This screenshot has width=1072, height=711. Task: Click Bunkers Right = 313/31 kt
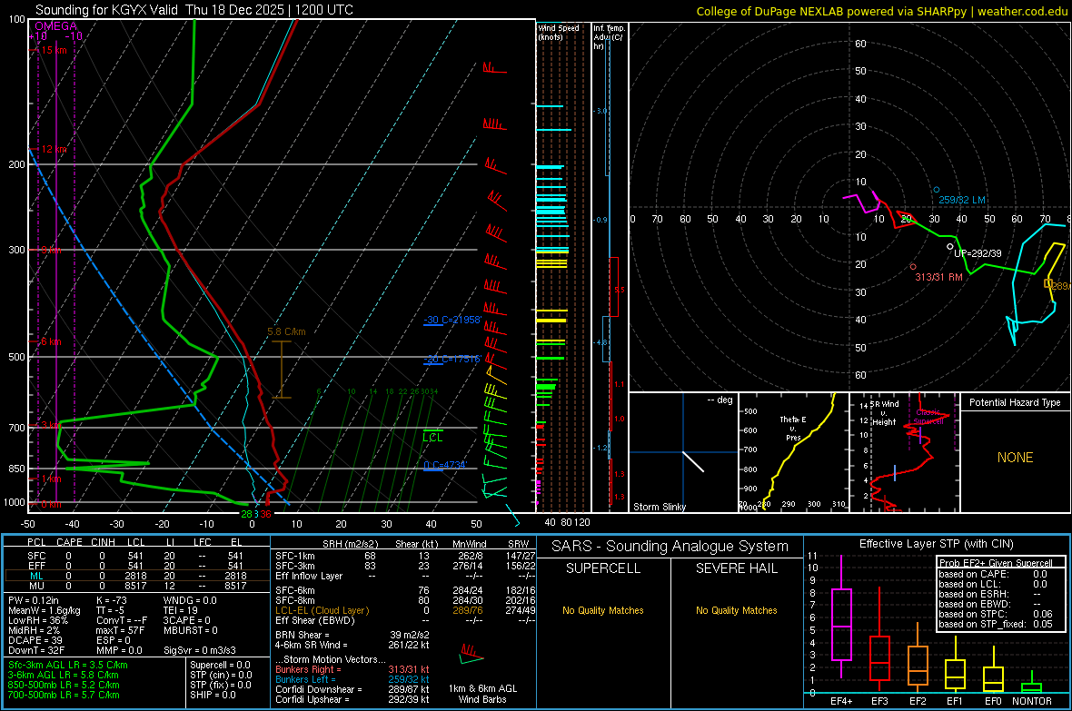click(352, 669)
